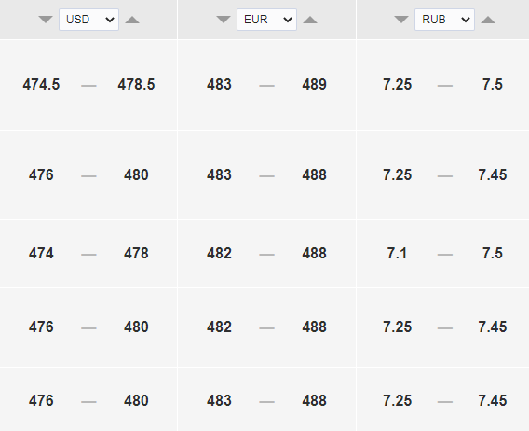Click second row 7.45 RUB sell rate
Viewport: 529px width, 431px height.
point(493,175)
